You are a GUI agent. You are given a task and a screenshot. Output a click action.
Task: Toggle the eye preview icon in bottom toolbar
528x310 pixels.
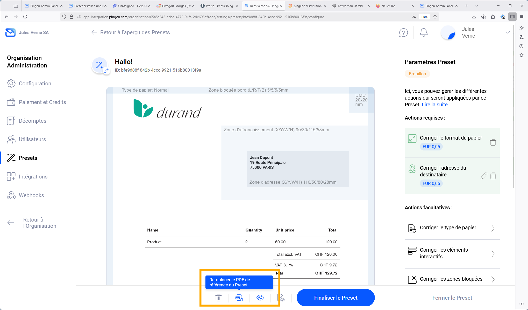[260, 298]
